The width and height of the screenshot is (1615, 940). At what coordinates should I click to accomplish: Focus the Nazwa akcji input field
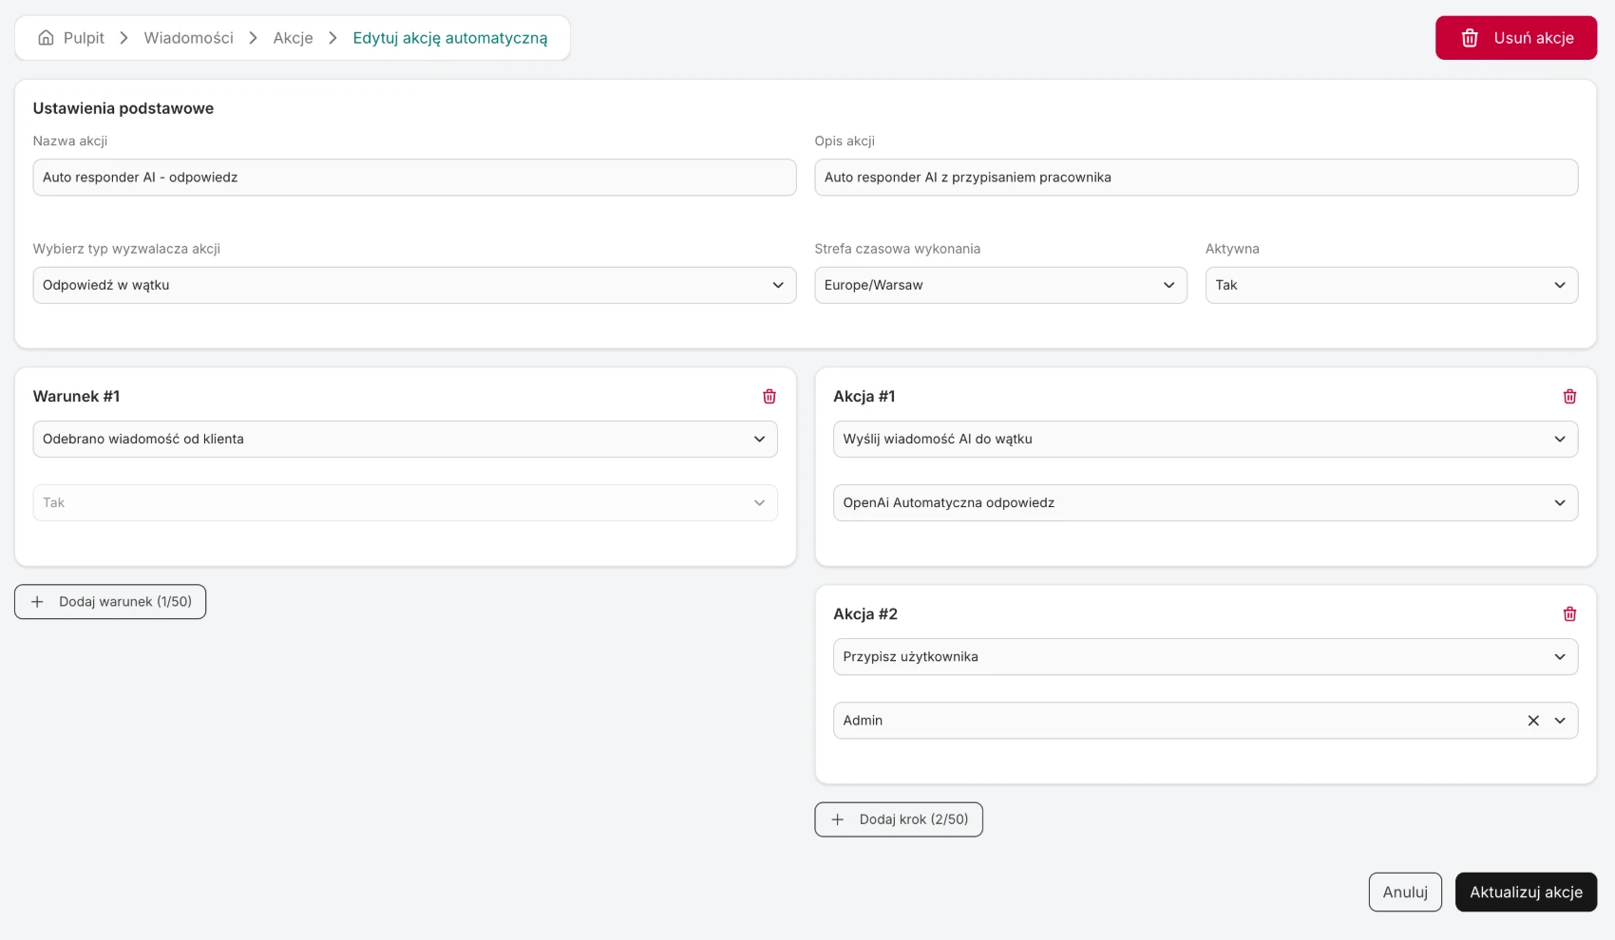[414, 178]
